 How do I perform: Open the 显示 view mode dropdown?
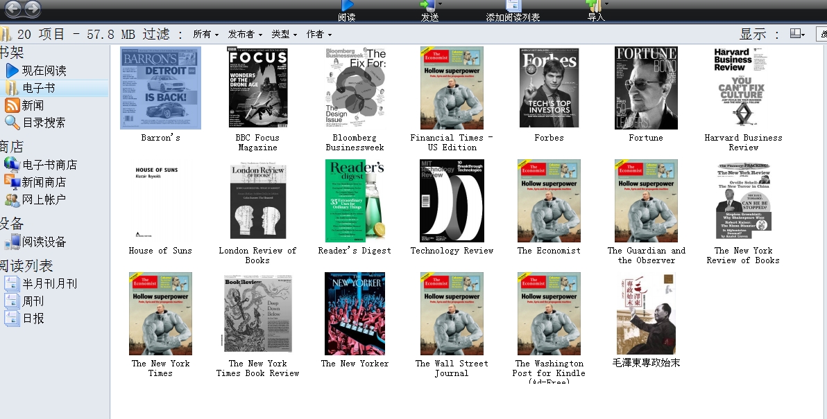[x=798, y=34]
